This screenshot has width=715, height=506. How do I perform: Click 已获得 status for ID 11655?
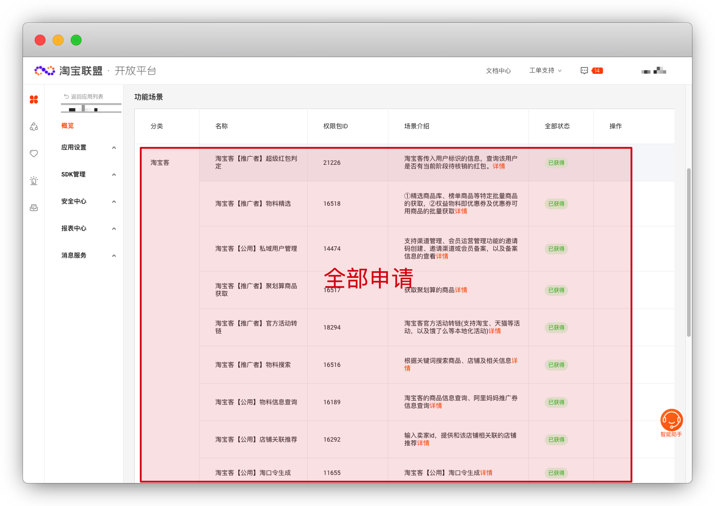click(x=556, y=473)
